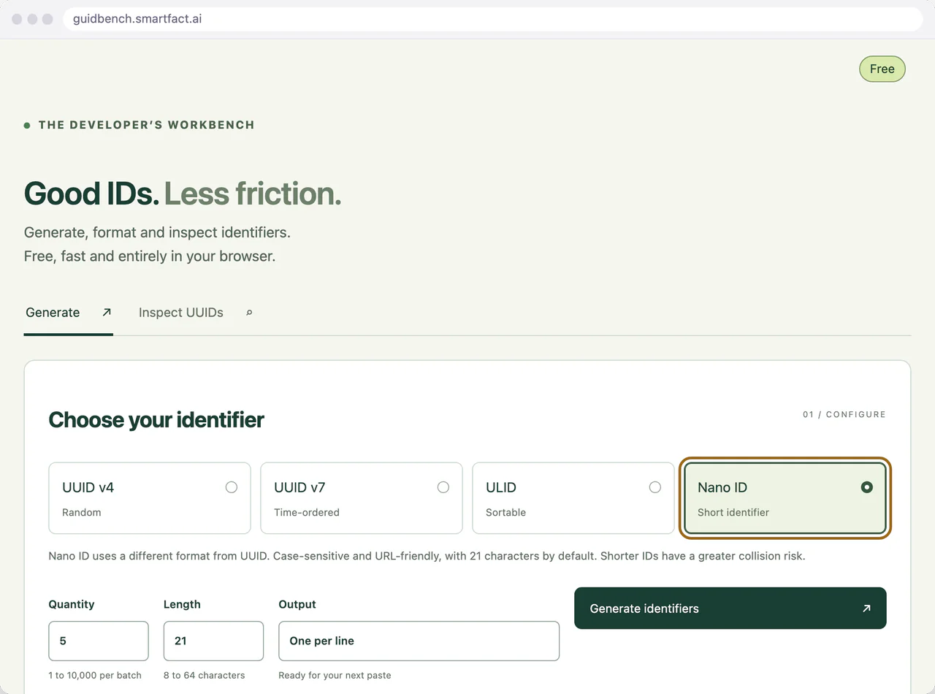Focus the Quantity input field

pyautogui.click(x=99, y=641)
